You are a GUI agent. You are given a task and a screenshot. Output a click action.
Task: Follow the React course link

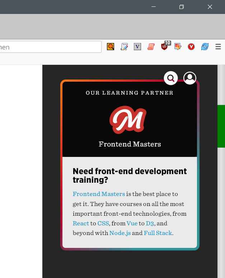[x=81, y=223]
